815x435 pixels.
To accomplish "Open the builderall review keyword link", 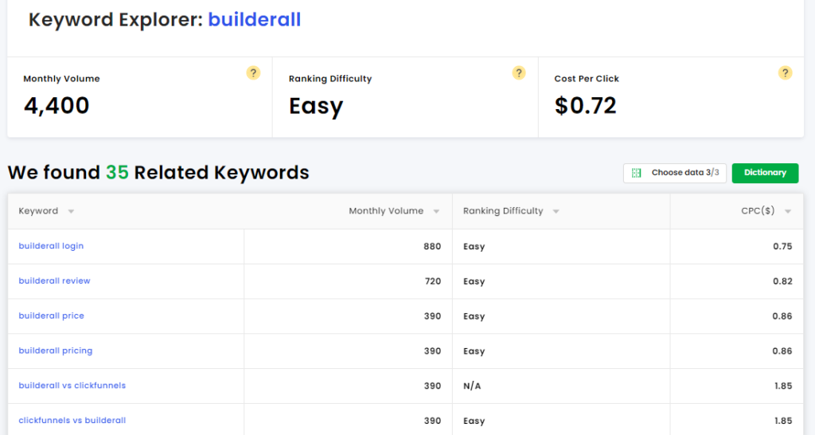I will [55, 281].
